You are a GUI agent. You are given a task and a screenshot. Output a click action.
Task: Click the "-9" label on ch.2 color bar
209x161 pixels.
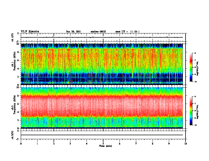pos(195,118)
